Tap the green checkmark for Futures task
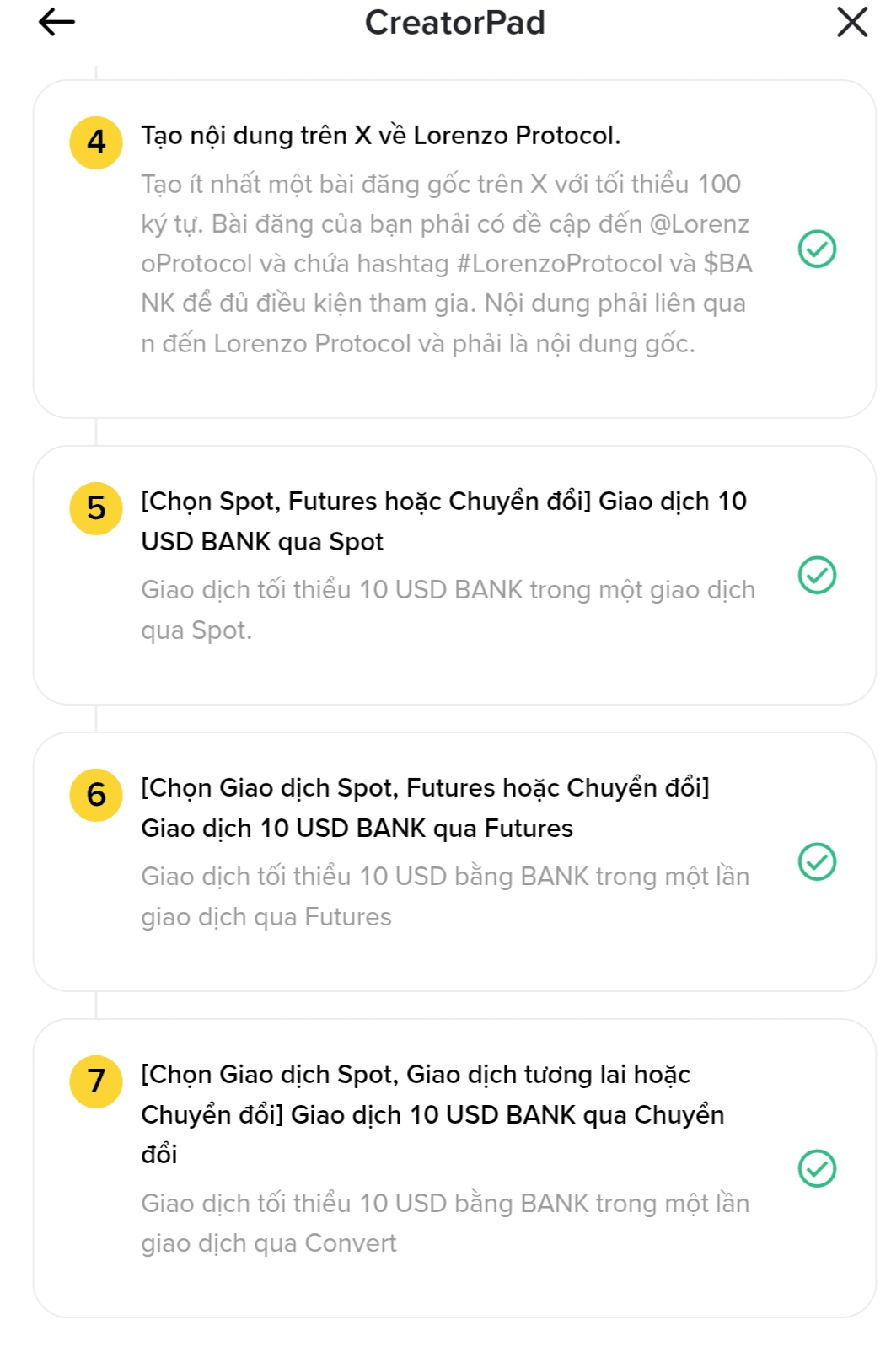 point(817,862)
